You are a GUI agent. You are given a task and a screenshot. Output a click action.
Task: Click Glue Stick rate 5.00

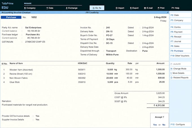[x=130, y=82]
